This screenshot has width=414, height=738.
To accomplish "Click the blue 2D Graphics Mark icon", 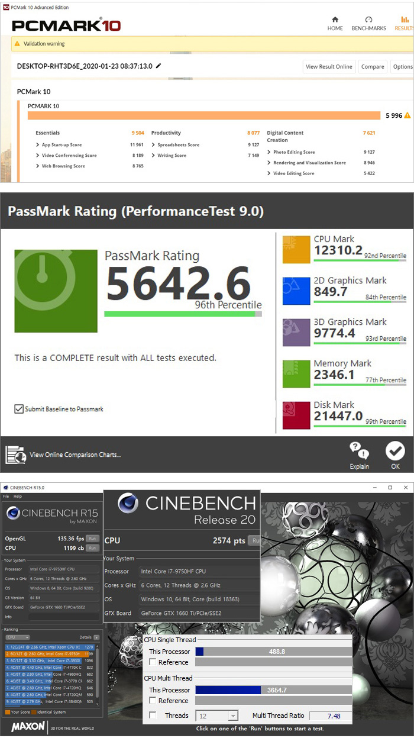I will coord(296,291).
